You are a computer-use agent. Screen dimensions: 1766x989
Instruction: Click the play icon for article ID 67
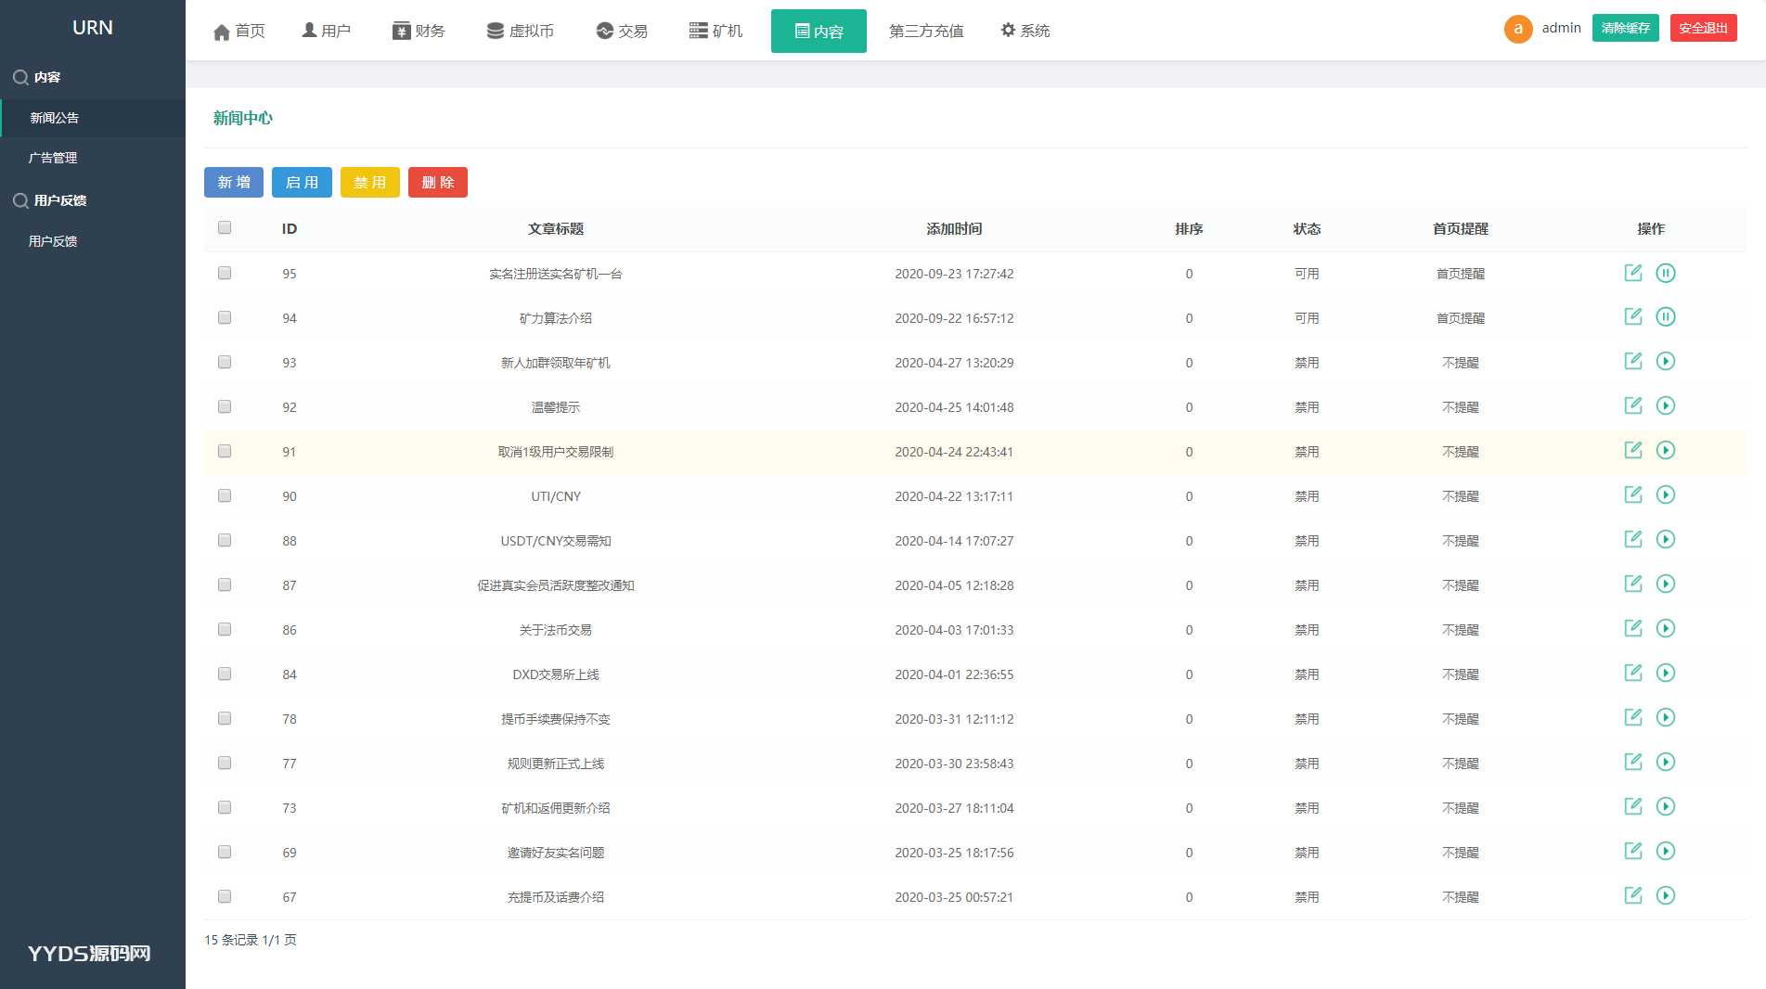(1666, 896)
